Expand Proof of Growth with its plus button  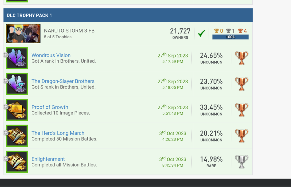point(6,107)
